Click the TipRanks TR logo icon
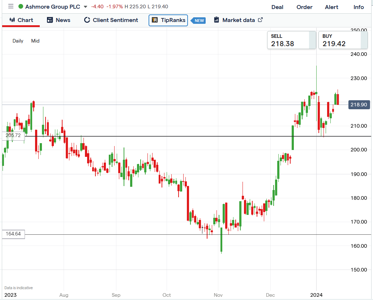This screenshot has width=373, height=300. tap(155, 20)
